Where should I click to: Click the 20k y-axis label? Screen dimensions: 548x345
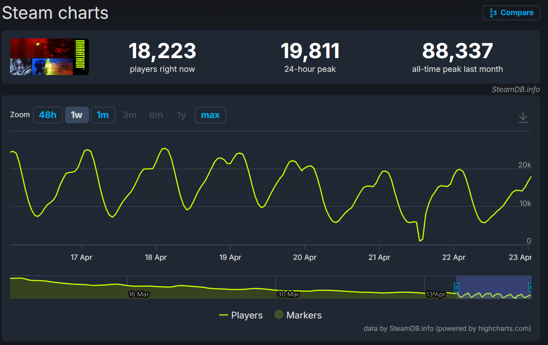pyautogui.click(x=525, y=165)
